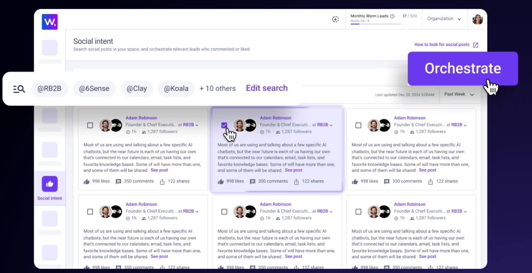Image resolution: width=532 pixels, height=273 pixels.
Task: Select the @Clay search tag
Action: pyautogui.click(x=137, y=89)
